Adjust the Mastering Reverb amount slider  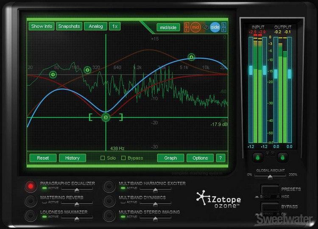[77, 204]
